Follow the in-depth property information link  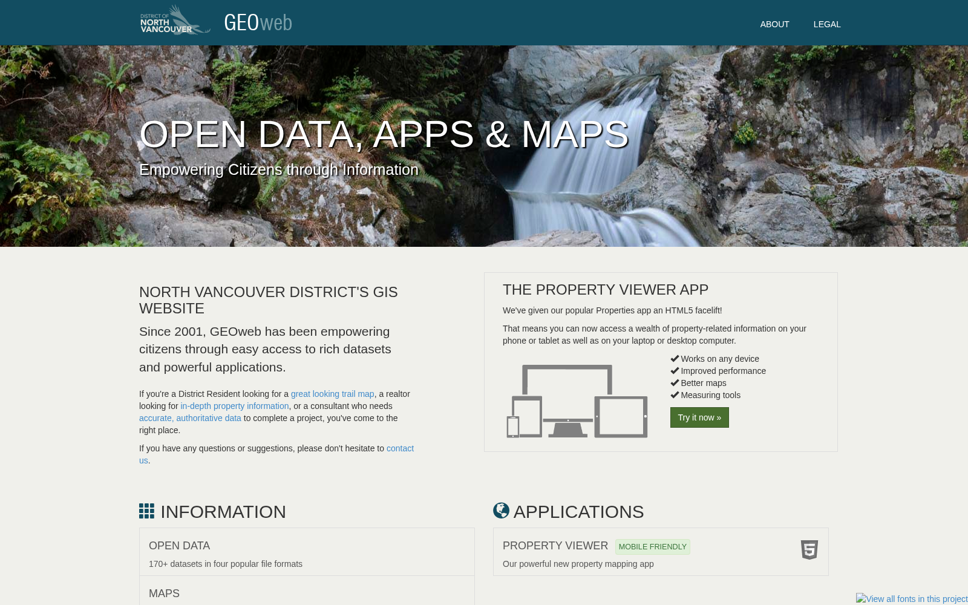[x=235, y=406]
